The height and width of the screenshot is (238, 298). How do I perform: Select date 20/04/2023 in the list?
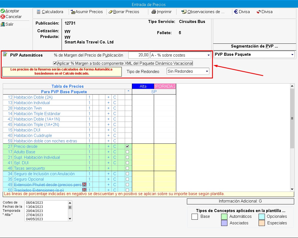(x=34, y=211)
